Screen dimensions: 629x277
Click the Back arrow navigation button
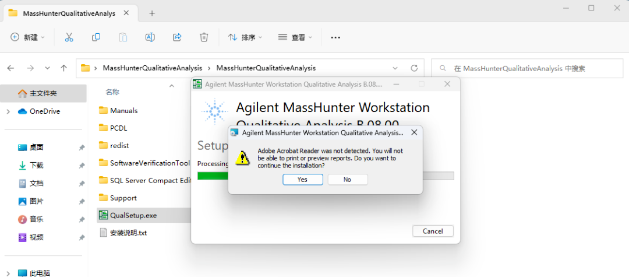point(11,68)
